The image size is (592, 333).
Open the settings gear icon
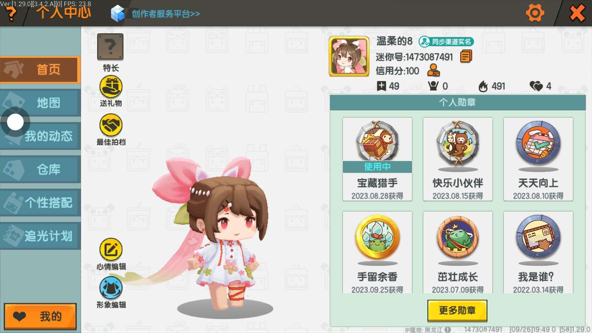[x=535, y=13]
